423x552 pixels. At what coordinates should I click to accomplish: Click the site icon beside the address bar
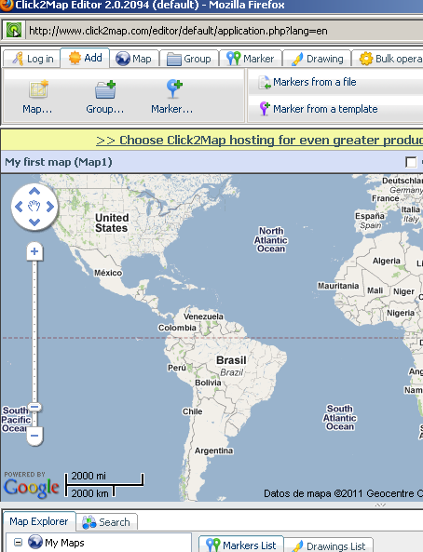(14, 31)
